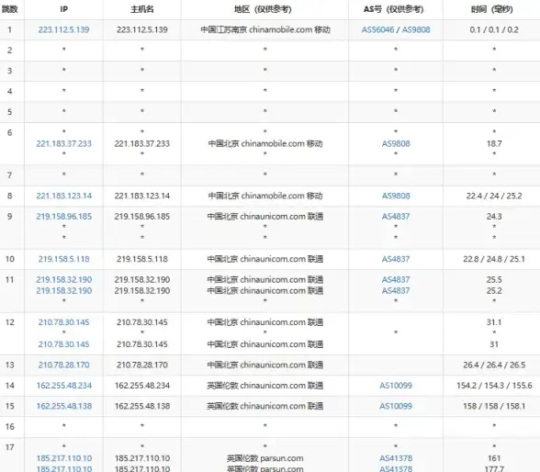
Task: Select time value 24.3
Action: (x=494, y=217)
